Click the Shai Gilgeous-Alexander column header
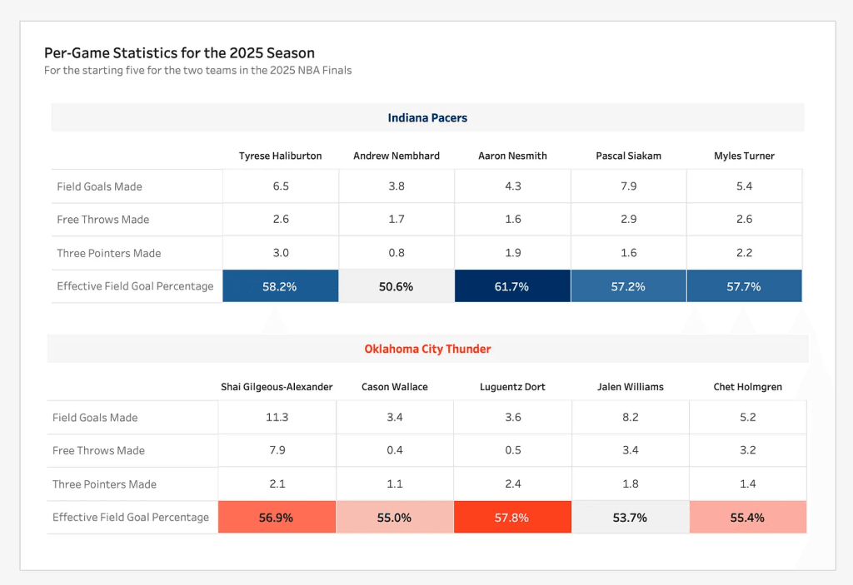The width and height of the screenshot is (853, 585). coord(277,387)
